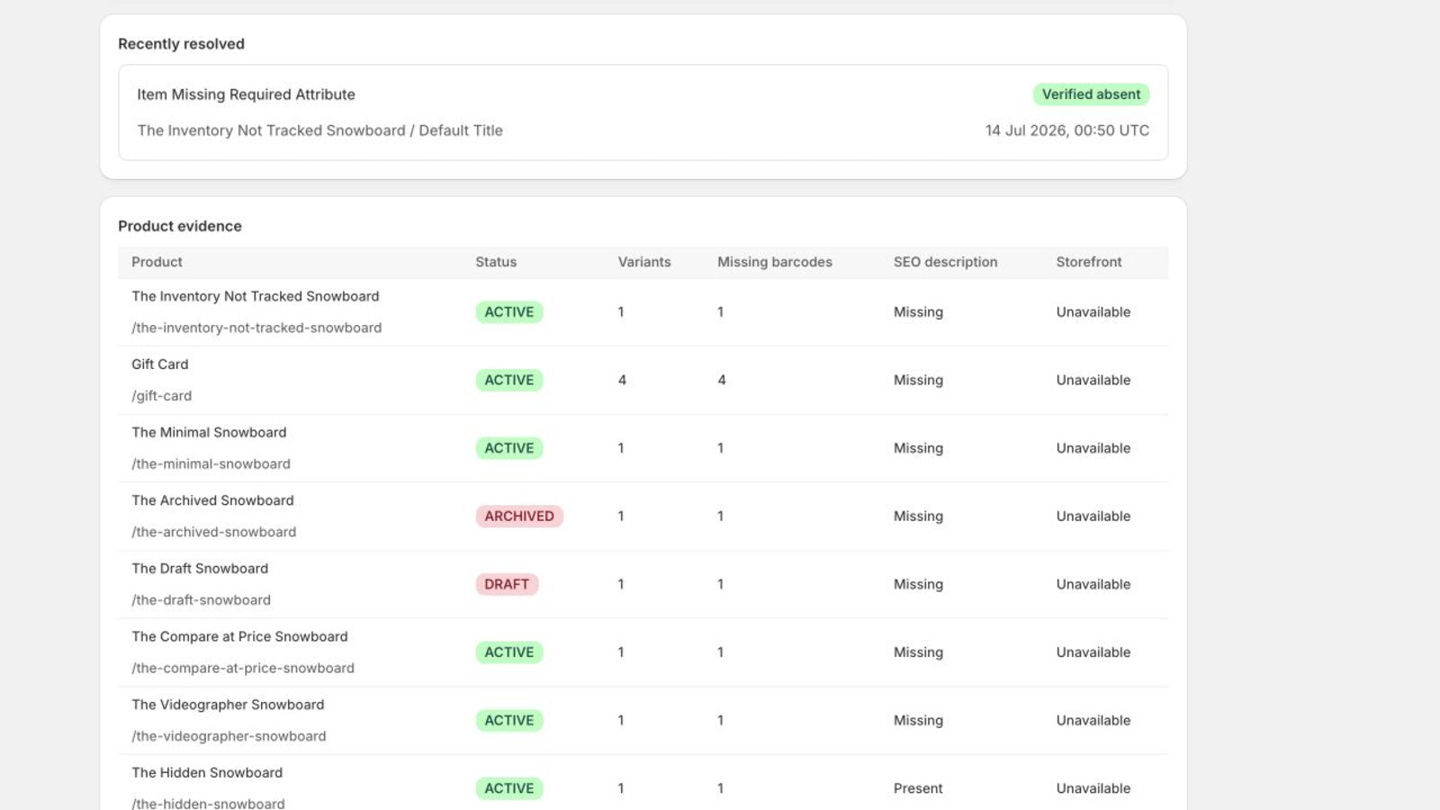Image resolution: width=1440 pixels, height=810 pixels.
Task: Select ACTIVE badge for The Minimal Snowboard
Action: (x=509, y=448)
